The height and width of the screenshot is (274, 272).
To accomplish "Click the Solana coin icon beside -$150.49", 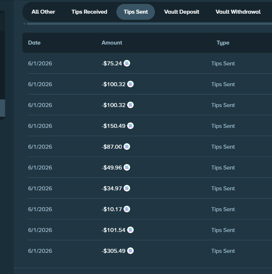I will point(130,126).
